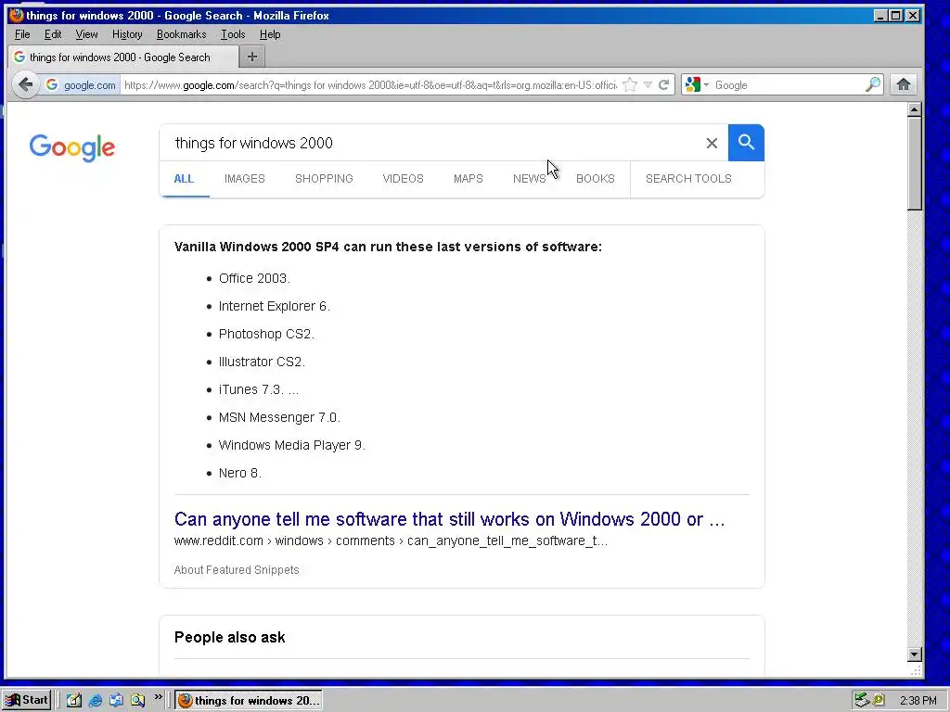
Task: Open the Windows Start menu
Action: click(x=27, y=701)
